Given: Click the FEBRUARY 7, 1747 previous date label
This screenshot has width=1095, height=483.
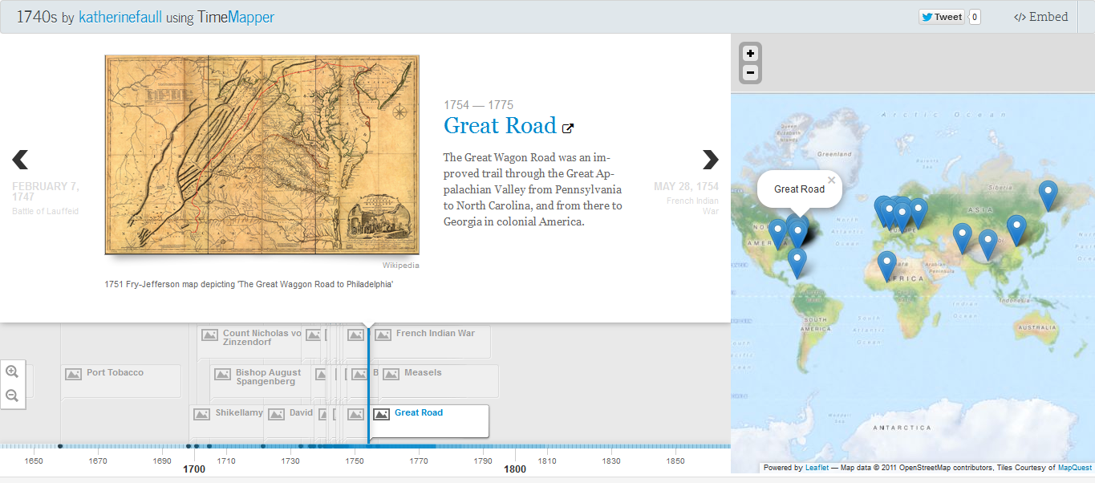Looking at the screenshot, I should [x=46, y=192].
